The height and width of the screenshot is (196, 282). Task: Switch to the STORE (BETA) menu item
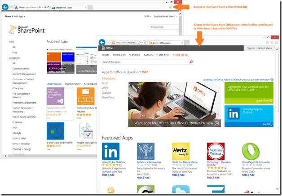[x=181, y=55]
